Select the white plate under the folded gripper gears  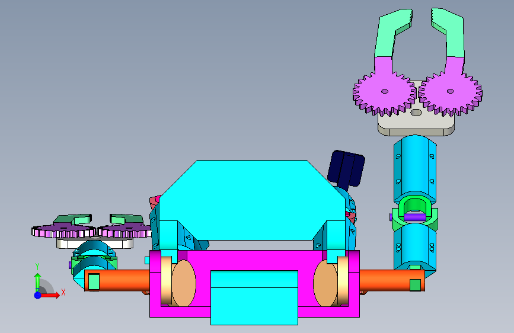click(x=95, y=244)
